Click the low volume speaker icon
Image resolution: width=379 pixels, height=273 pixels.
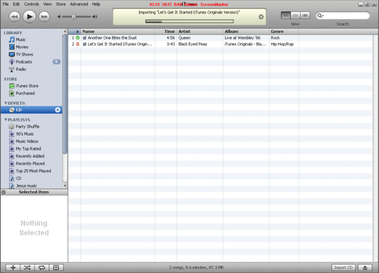[x=59, y=16]
